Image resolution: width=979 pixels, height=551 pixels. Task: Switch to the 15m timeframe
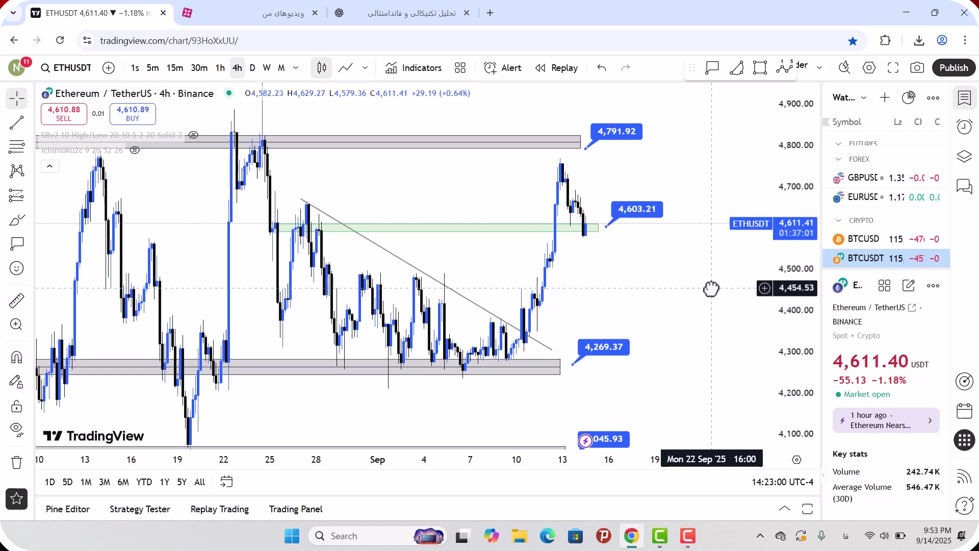click(x=175, y=68)
